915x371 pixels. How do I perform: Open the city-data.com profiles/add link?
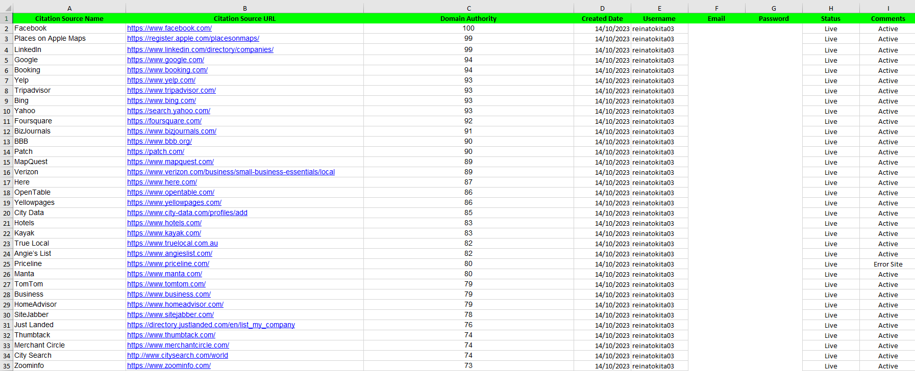[x=187, y=213]
